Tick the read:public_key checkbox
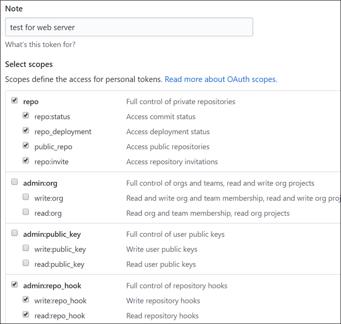This screenshot has height=324, width=341. (26, 263)
